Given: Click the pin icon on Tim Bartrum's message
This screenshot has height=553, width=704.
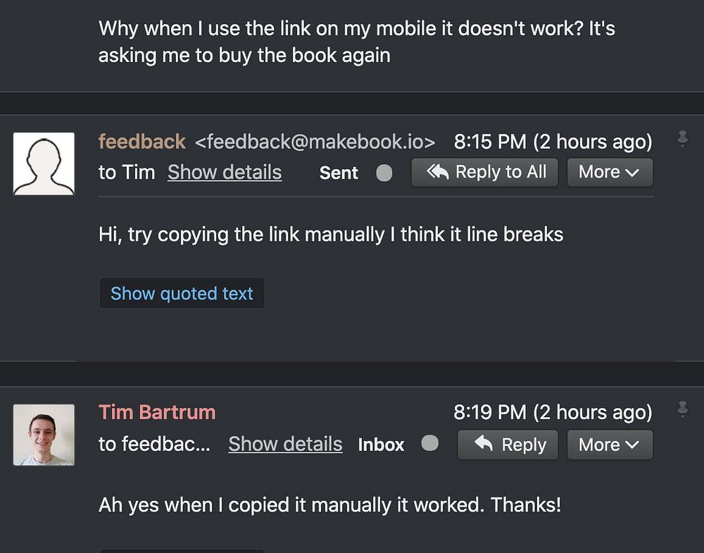Looking at the screenshot, I should [681, 409].
